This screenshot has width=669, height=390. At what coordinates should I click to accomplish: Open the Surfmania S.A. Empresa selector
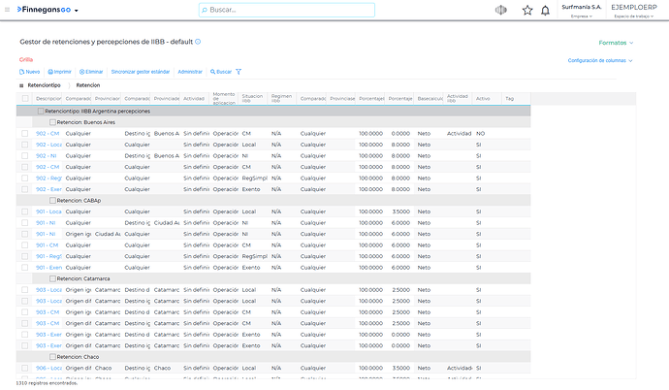point(582,11)
